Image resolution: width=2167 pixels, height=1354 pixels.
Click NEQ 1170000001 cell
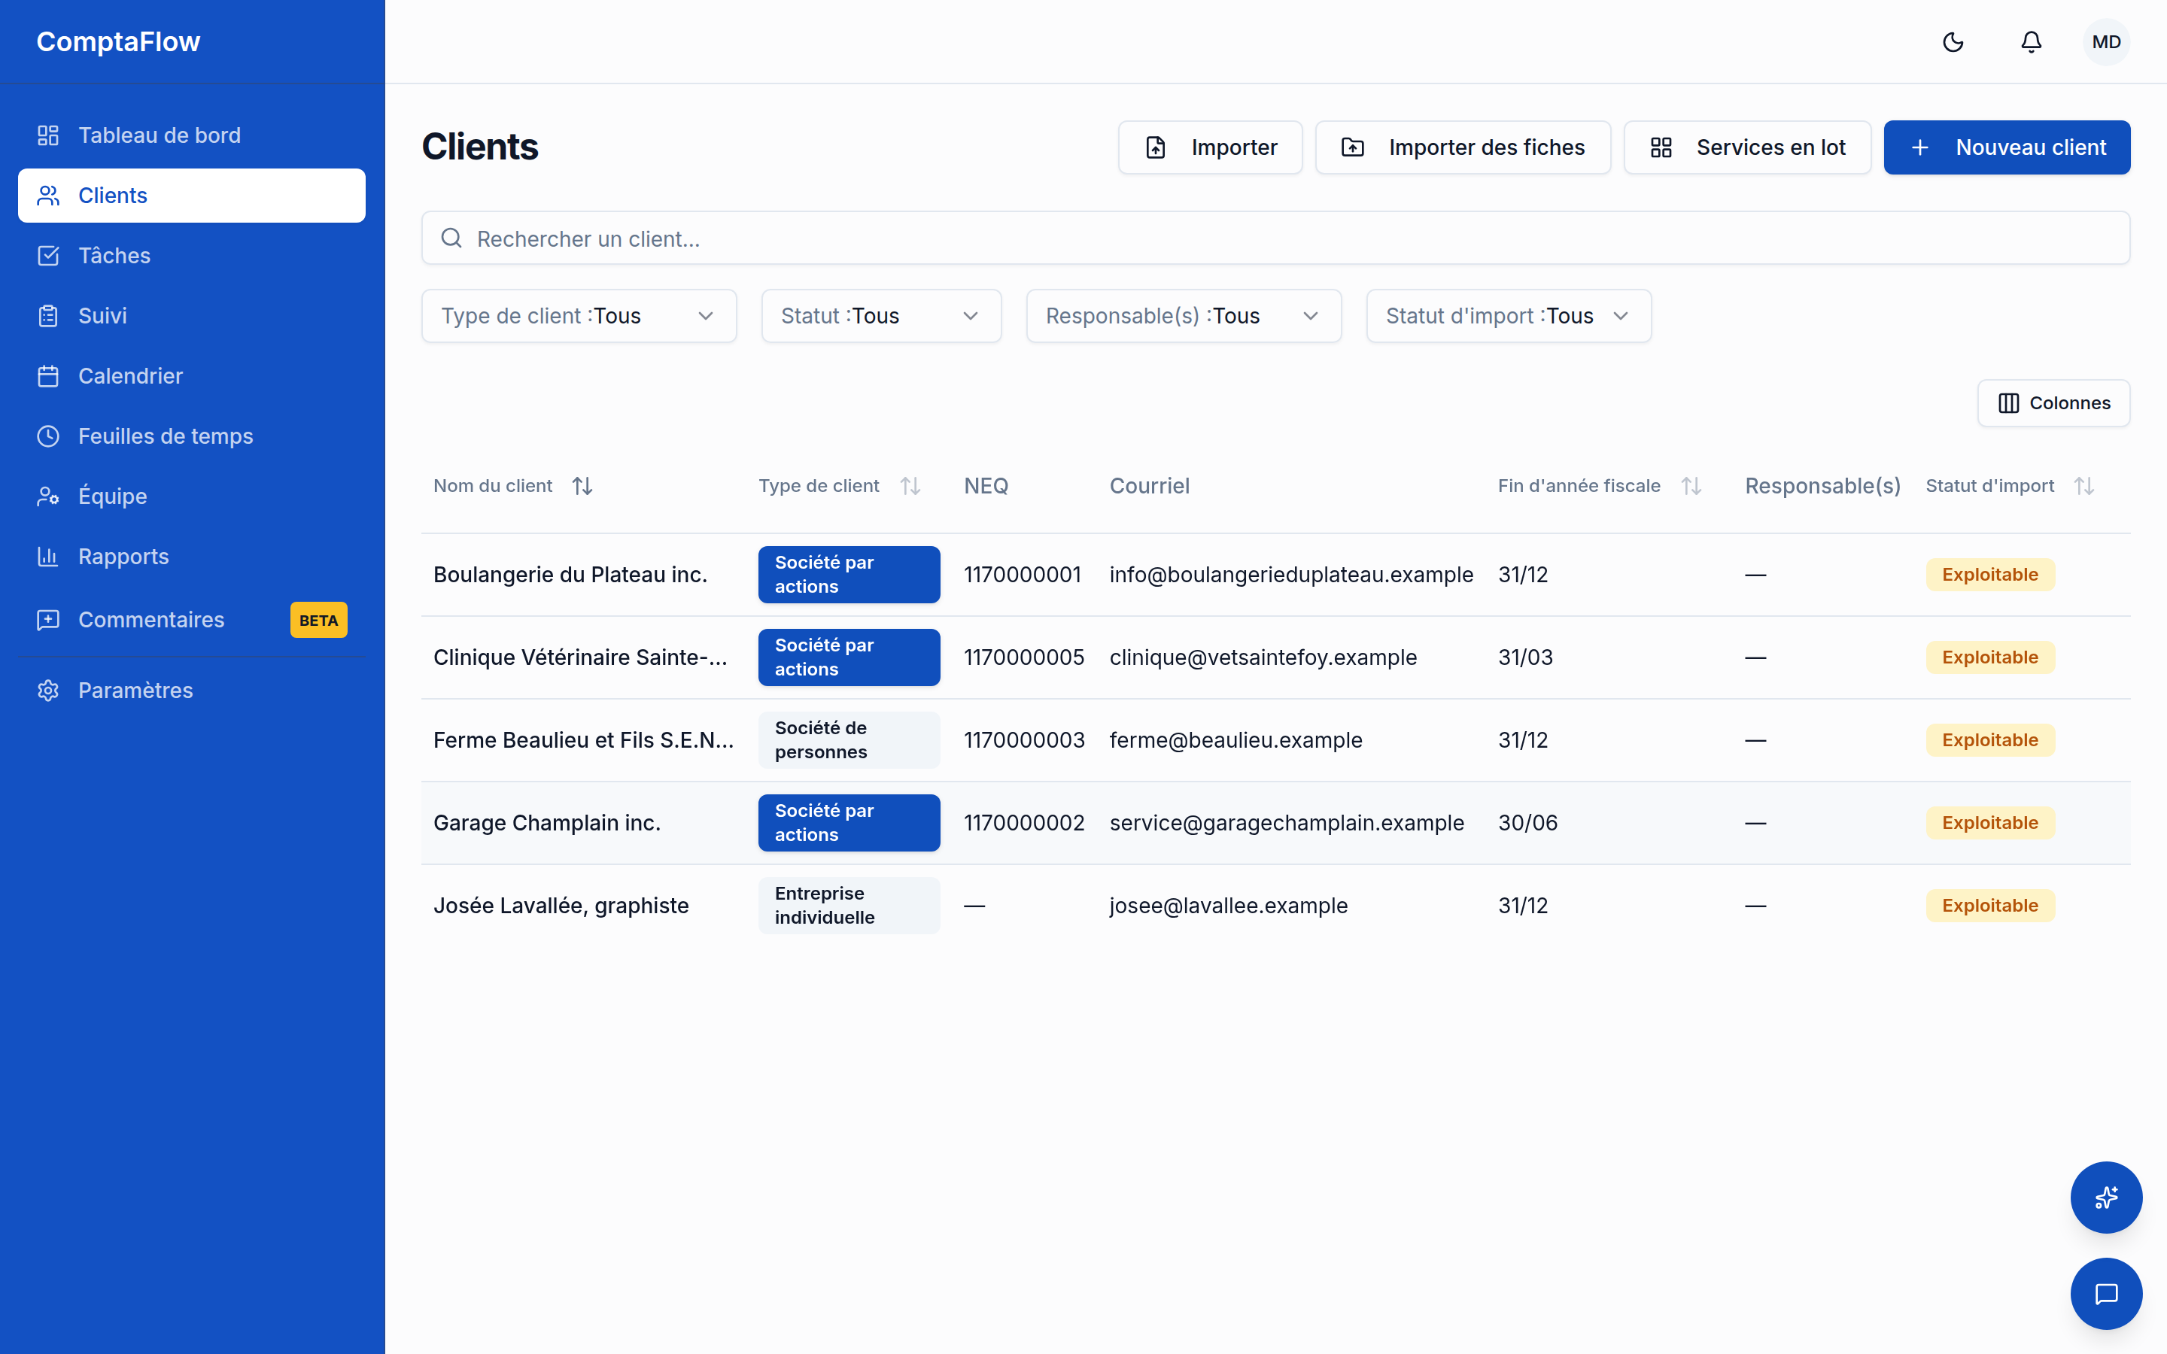click(1023, 575)
